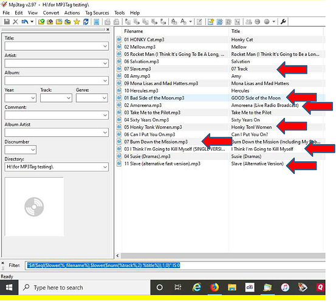Click the horizontal scrollbar under the file list
The height and width of the screenshot is (304, 336).
pos(223,255)
